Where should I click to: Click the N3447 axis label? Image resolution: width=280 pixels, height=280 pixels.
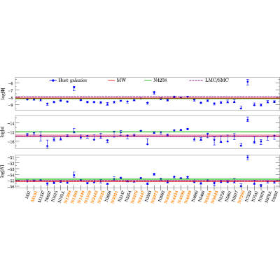140,196
